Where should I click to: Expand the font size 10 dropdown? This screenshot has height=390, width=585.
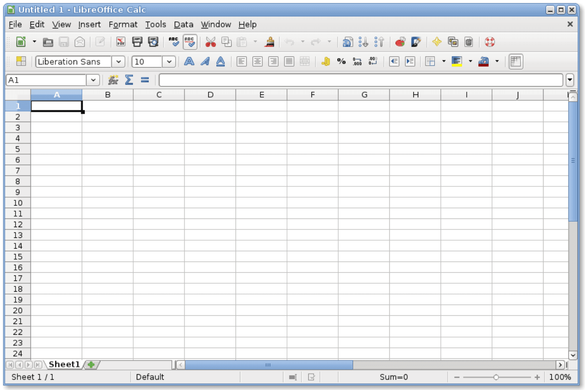click(169, 62)
